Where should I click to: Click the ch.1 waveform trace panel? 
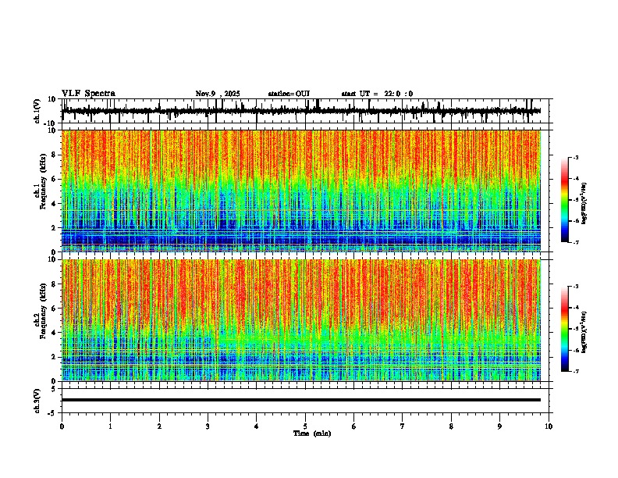click(305, 111)
